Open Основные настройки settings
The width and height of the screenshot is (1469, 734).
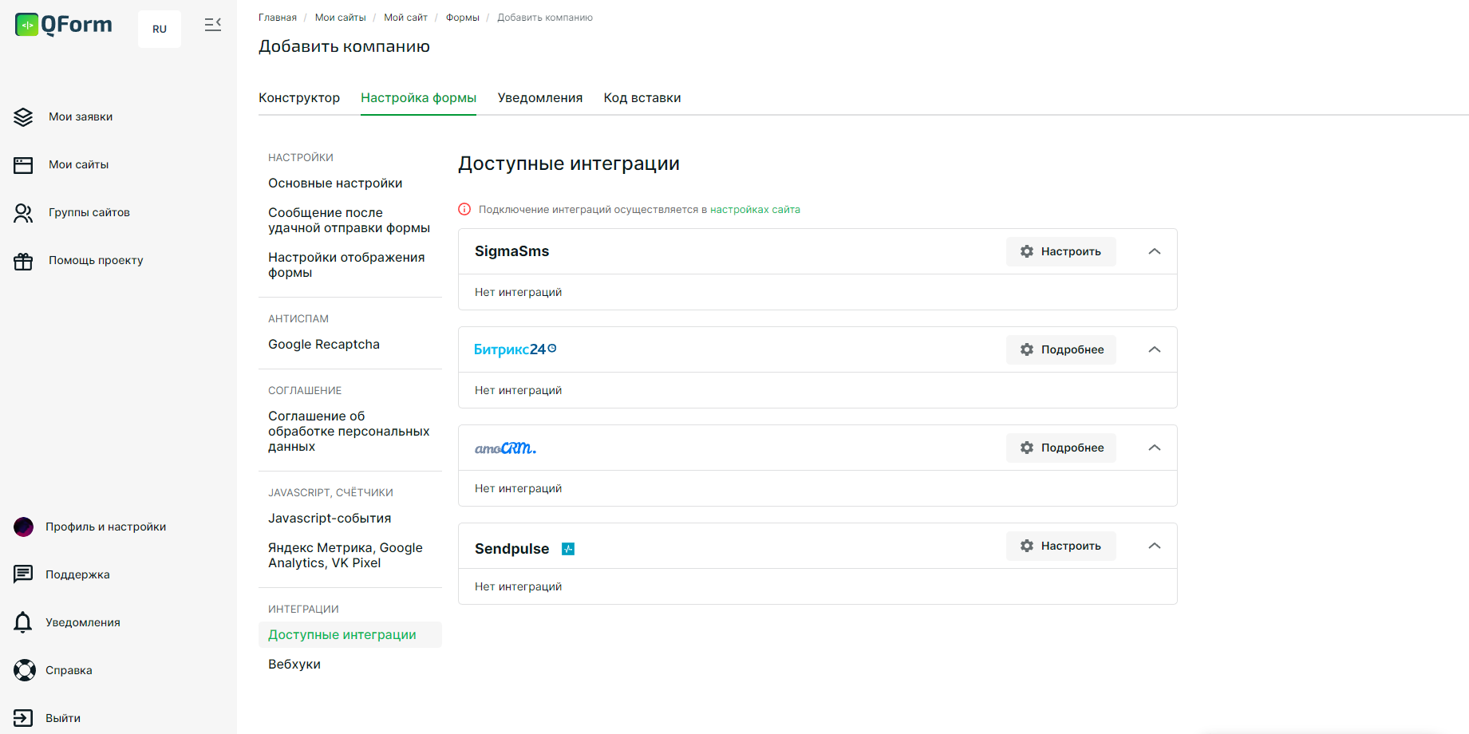[x=335, y=183]
